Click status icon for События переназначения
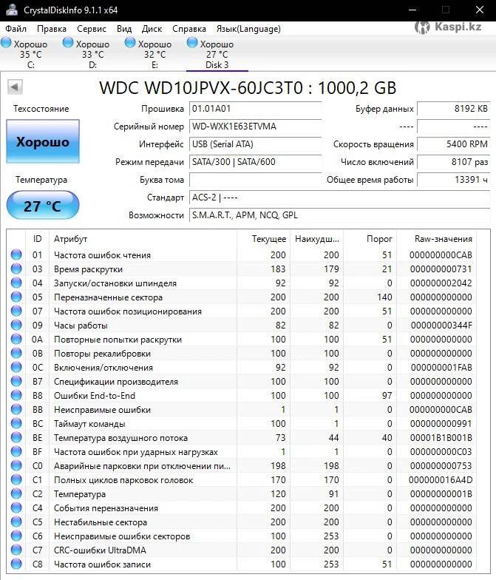The image size is (496, 580). (x=16, y=507)
